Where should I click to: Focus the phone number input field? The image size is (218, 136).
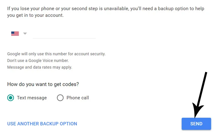(x=64, y=34)
